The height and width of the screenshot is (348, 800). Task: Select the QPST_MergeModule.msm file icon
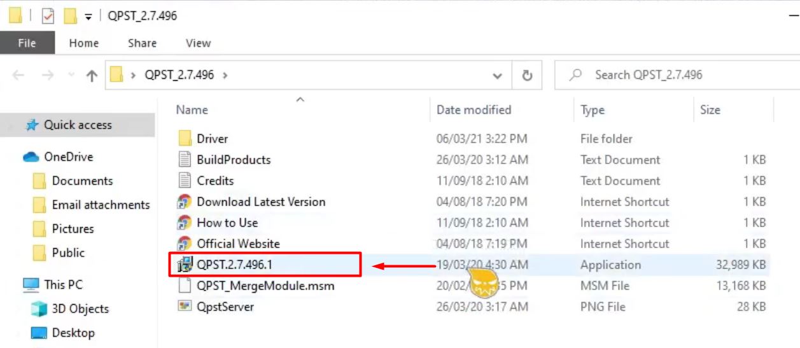point(185,286)
